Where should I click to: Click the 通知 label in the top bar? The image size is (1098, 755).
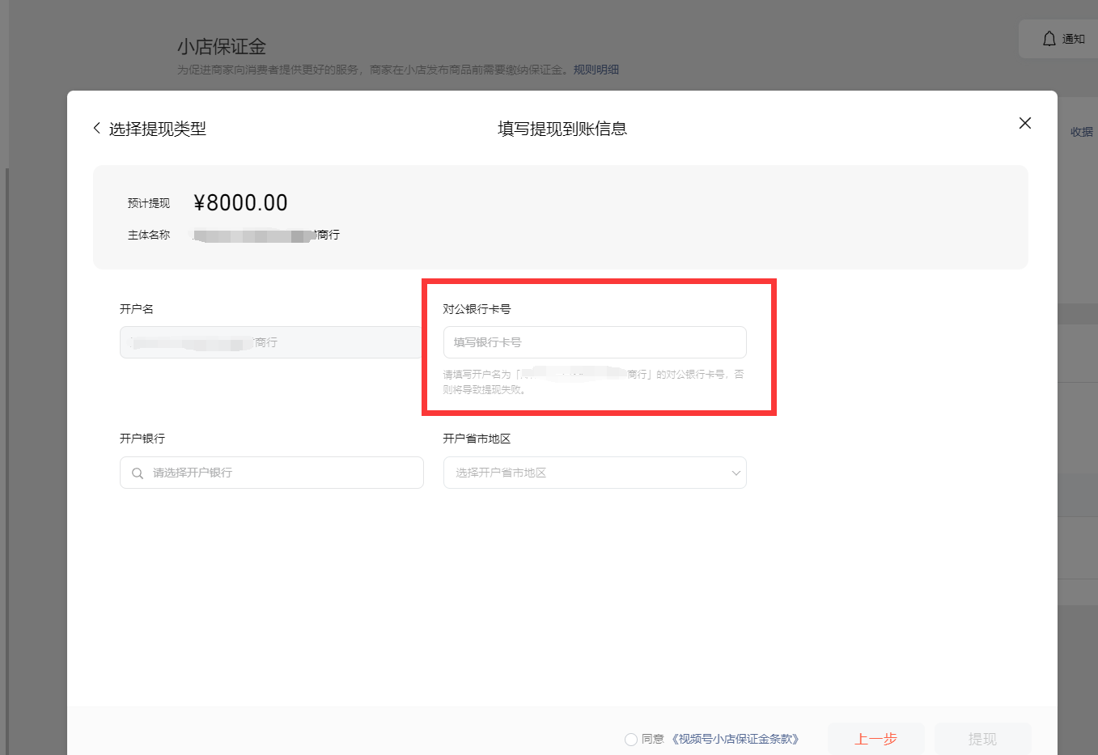(1074, 39)
